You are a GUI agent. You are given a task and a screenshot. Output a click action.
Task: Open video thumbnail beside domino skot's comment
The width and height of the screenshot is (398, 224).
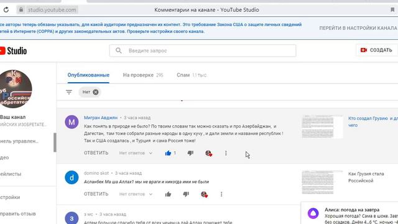[322, 182]
